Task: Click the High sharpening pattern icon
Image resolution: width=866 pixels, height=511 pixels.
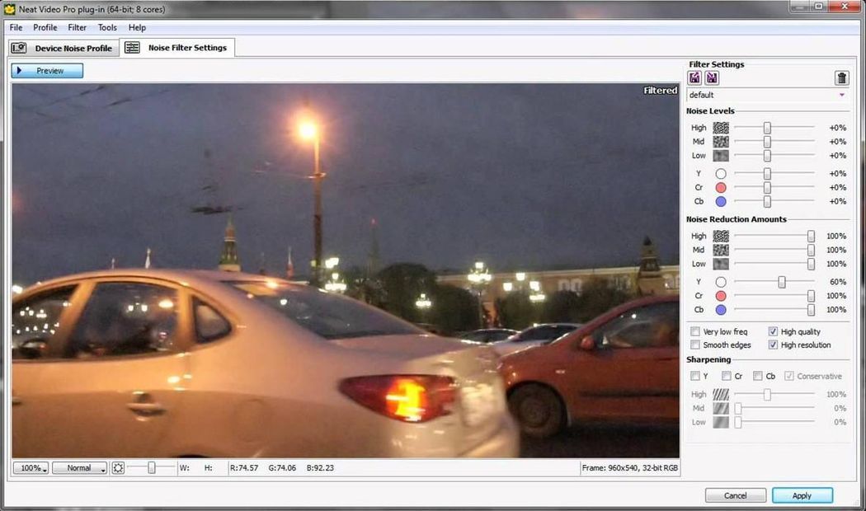Action: (721, 394)
